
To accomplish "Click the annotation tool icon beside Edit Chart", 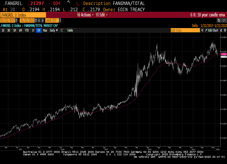I will [221, 30].
